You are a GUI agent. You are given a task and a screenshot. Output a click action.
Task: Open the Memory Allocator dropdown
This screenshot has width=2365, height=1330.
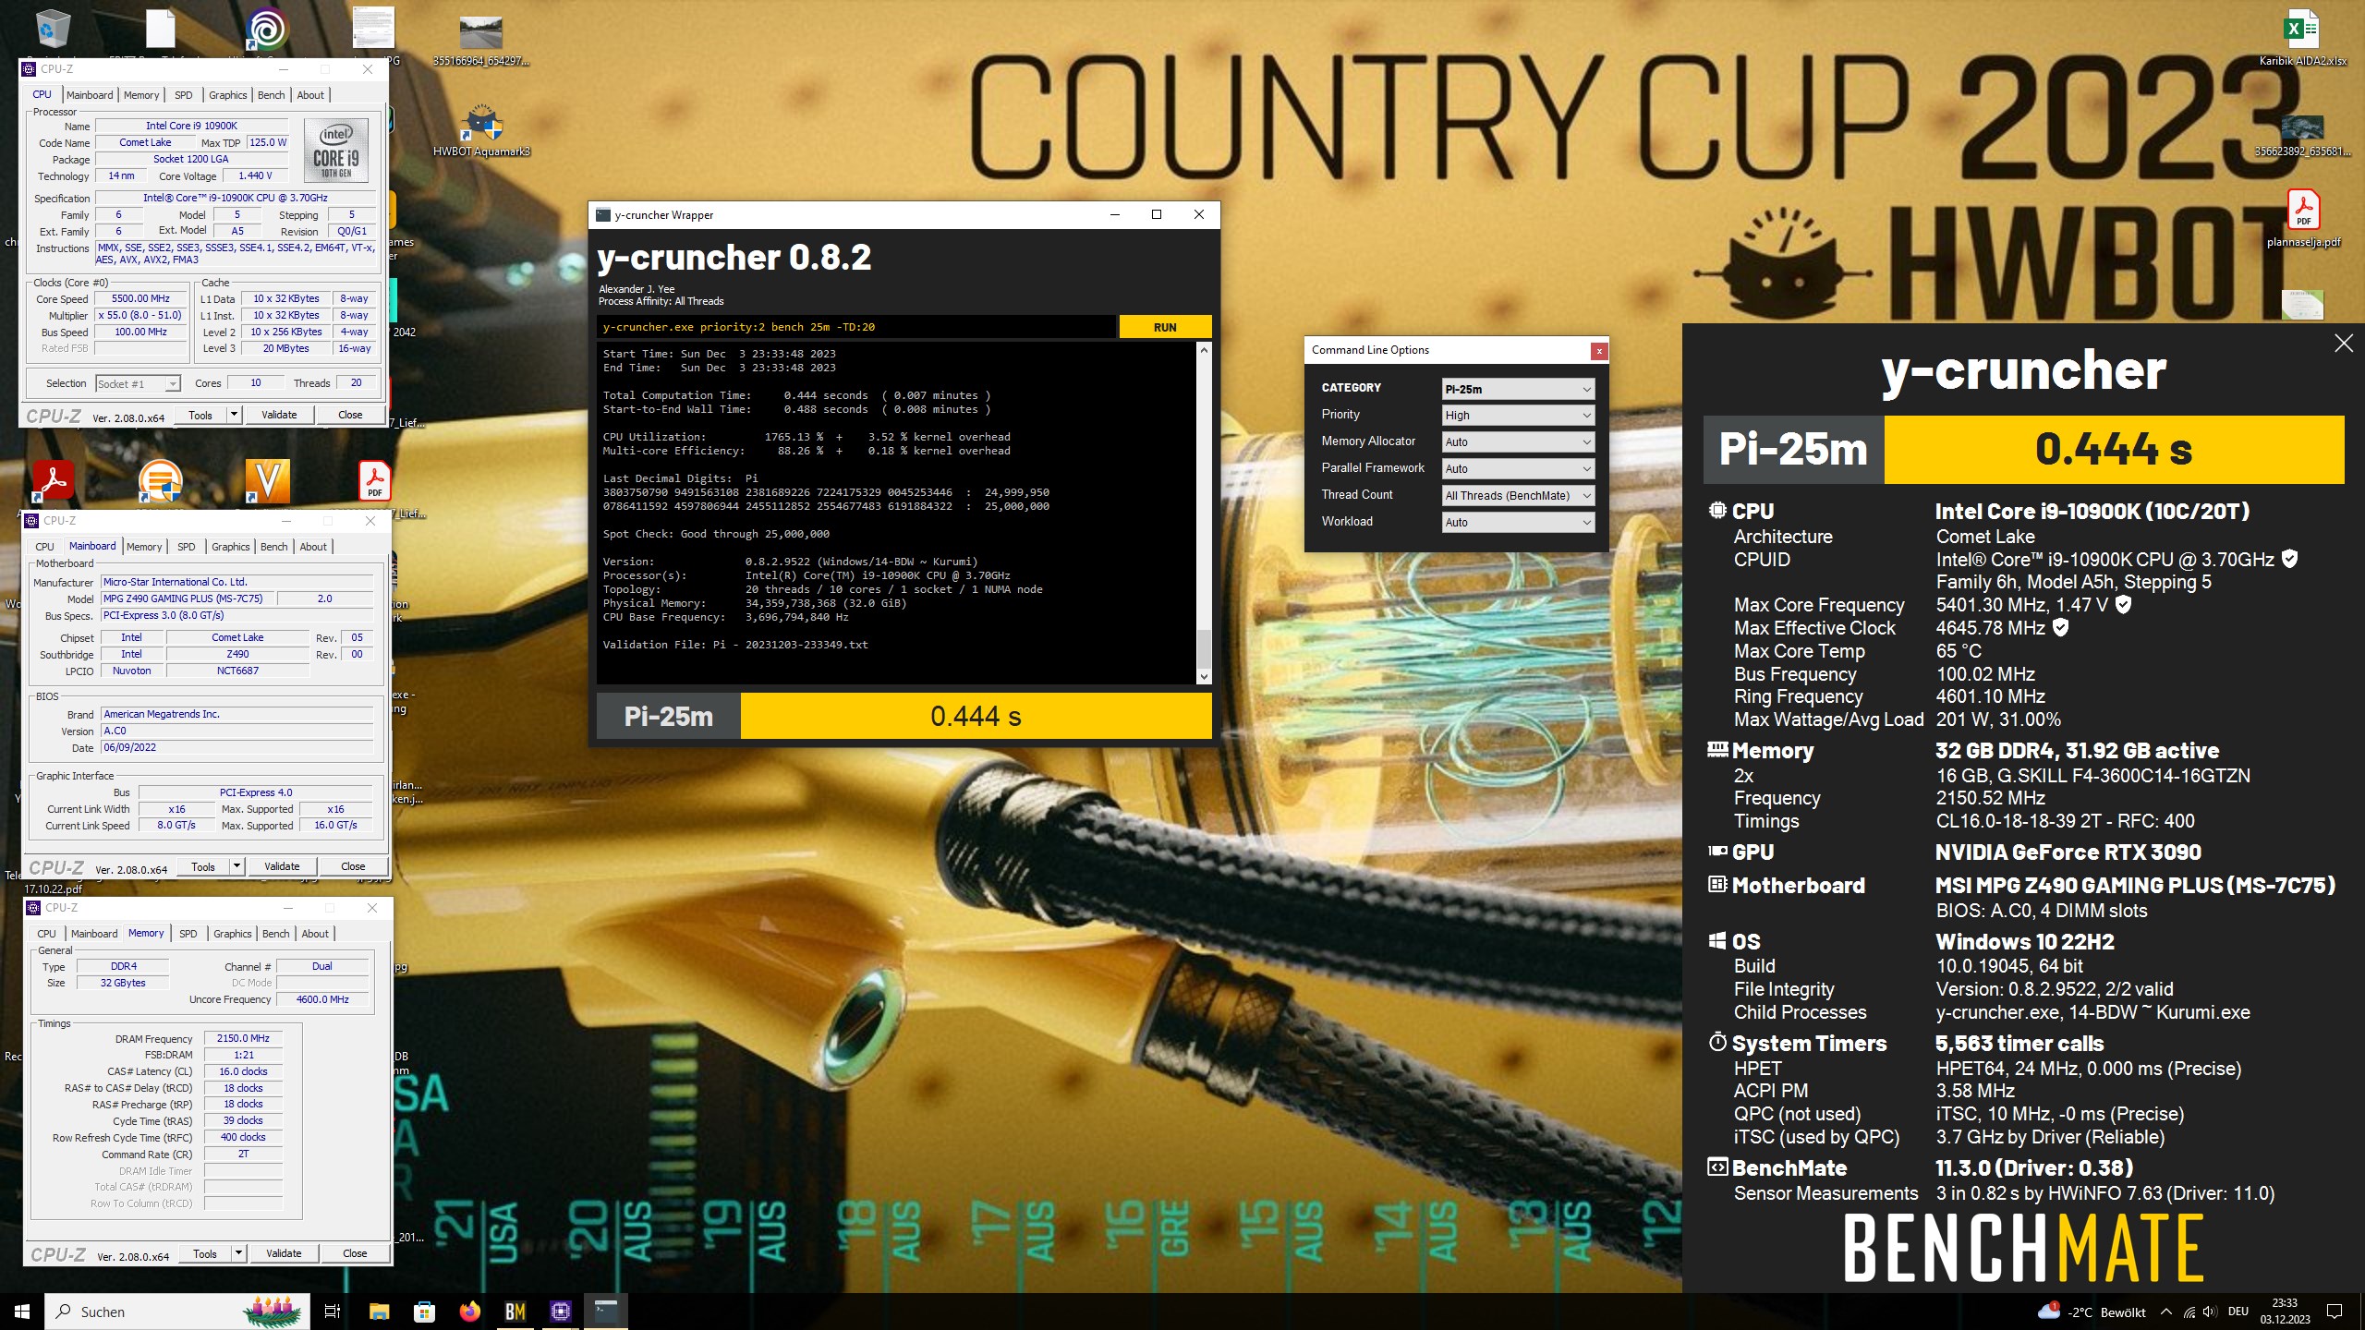1518,442
